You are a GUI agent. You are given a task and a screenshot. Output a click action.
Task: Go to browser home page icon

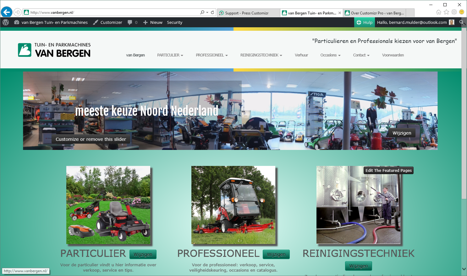[439, 12]
